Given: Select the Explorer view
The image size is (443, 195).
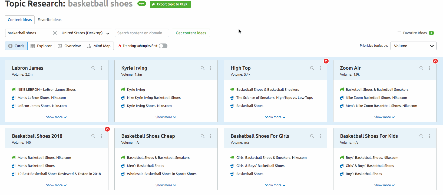Looking at the screenshot, I should click(41, 46).
